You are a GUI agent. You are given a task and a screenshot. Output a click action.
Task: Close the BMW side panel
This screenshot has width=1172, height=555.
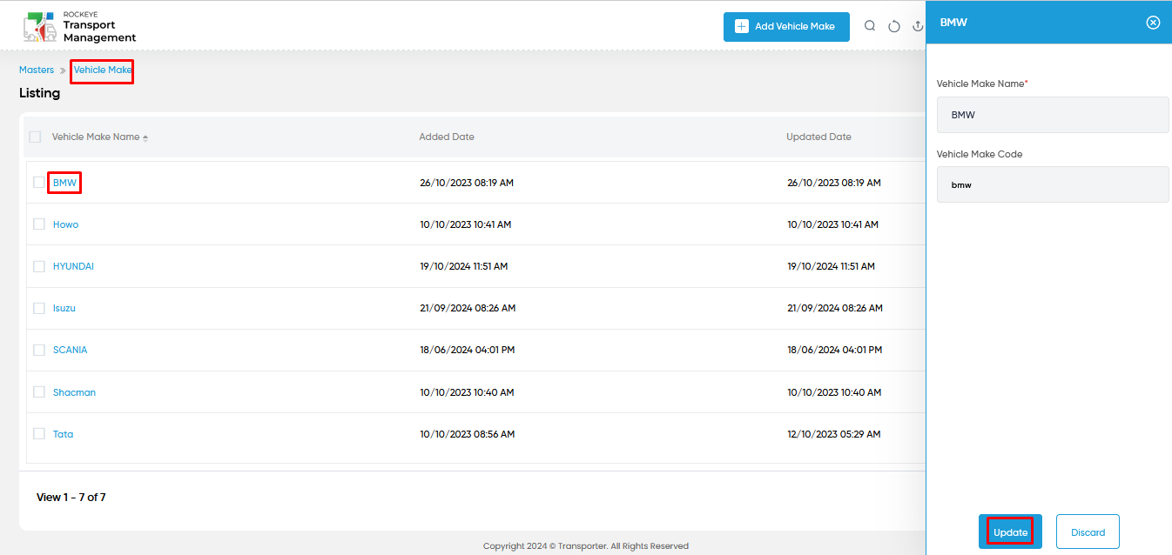(x=1153, y=23)
